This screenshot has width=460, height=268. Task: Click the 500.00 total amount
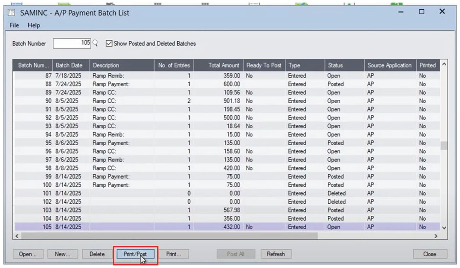[232, 118]
